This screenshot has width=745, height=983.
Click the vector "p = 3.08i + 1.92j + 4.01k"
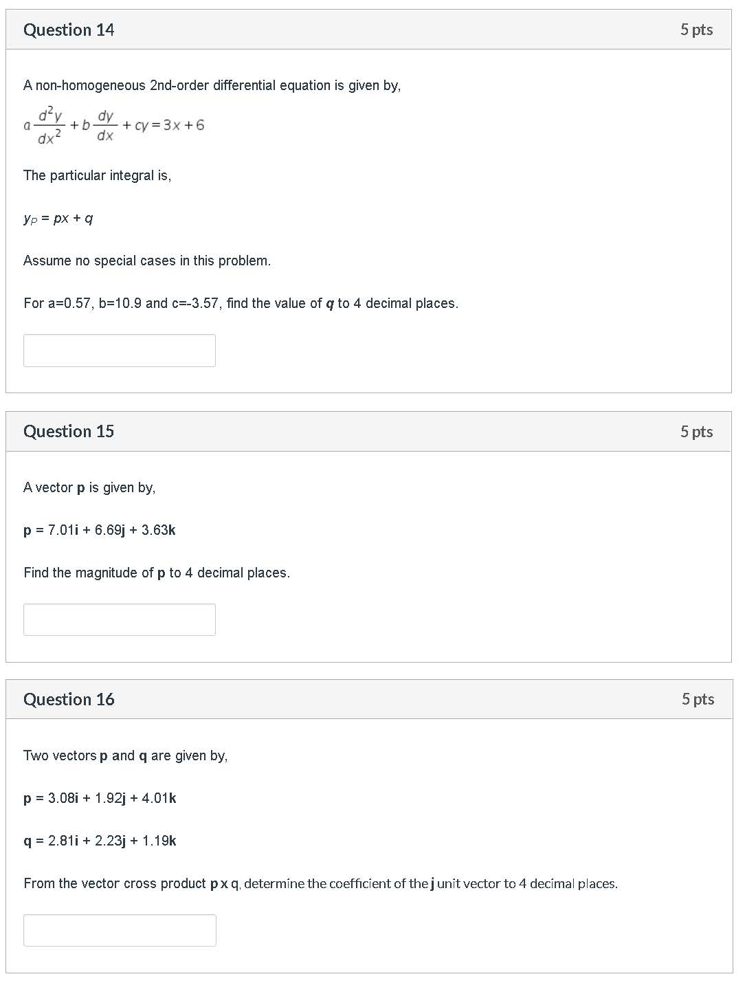point(100,798)
